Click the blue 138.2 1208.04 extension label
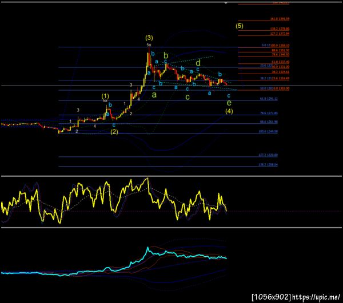The height and width of the screenshot is (303, 343). 268,164
